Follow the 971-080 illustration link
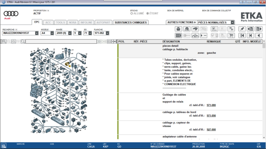Screen dimensions: 266x149 point(211,105)
